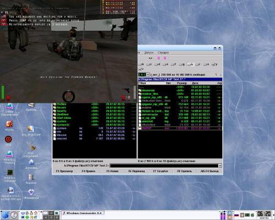Open the Справка menu
Viewport: 275px width, 220px height.
(163, 53)
